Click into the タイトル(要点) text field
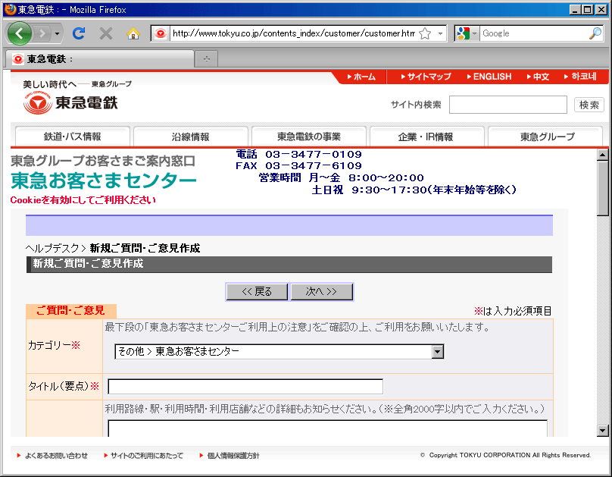This screenshot has width=612, height=477. coord(245,387)
